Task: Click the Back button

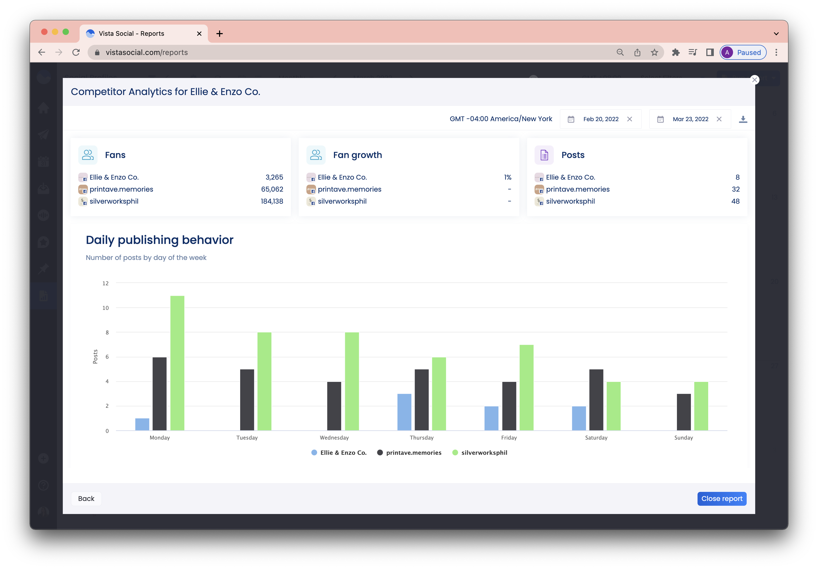Action: [x=86, y=499]
